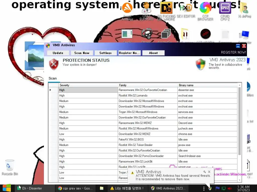Select the FakeAV.Win32.BIOS cell
This screenshot has height=192, width=257.
pyautogui.click(x=148, y=139)
